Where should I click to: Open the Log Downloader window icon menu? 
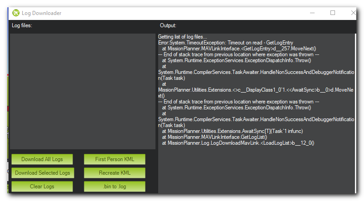[16, 13]
